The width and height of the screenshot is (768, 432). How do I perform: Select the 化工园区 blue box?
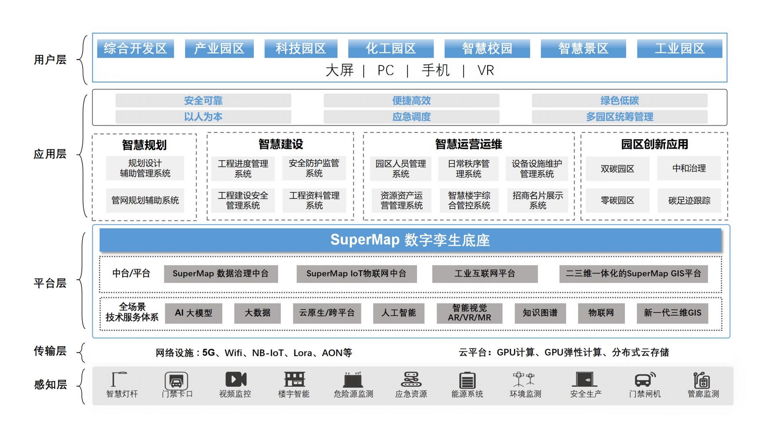click(x=391, y=48)
